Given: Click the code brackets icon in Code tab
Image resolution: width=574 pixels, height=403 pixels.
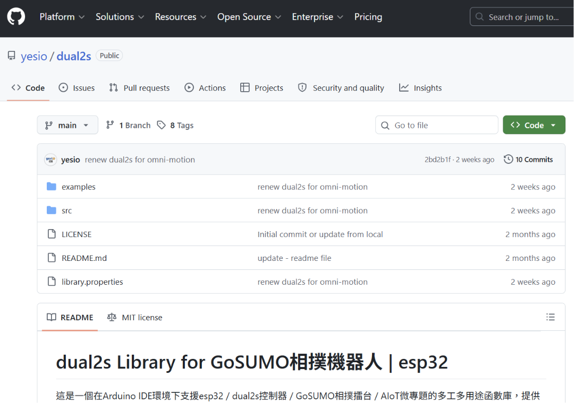Looking at the screenshot, I should [x=16, y=87].
